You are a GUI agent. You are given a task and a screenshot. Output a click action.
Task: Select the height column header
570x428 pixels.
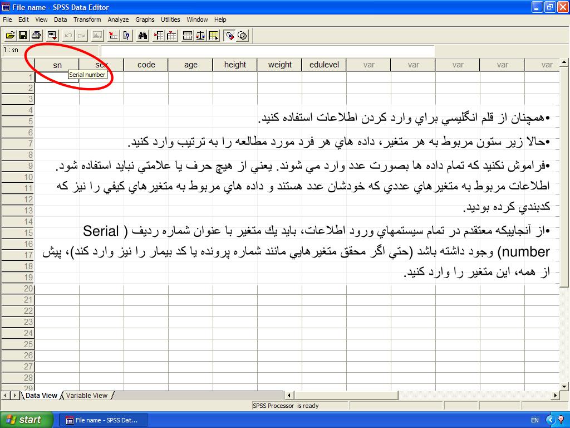[x=235, y=65]
